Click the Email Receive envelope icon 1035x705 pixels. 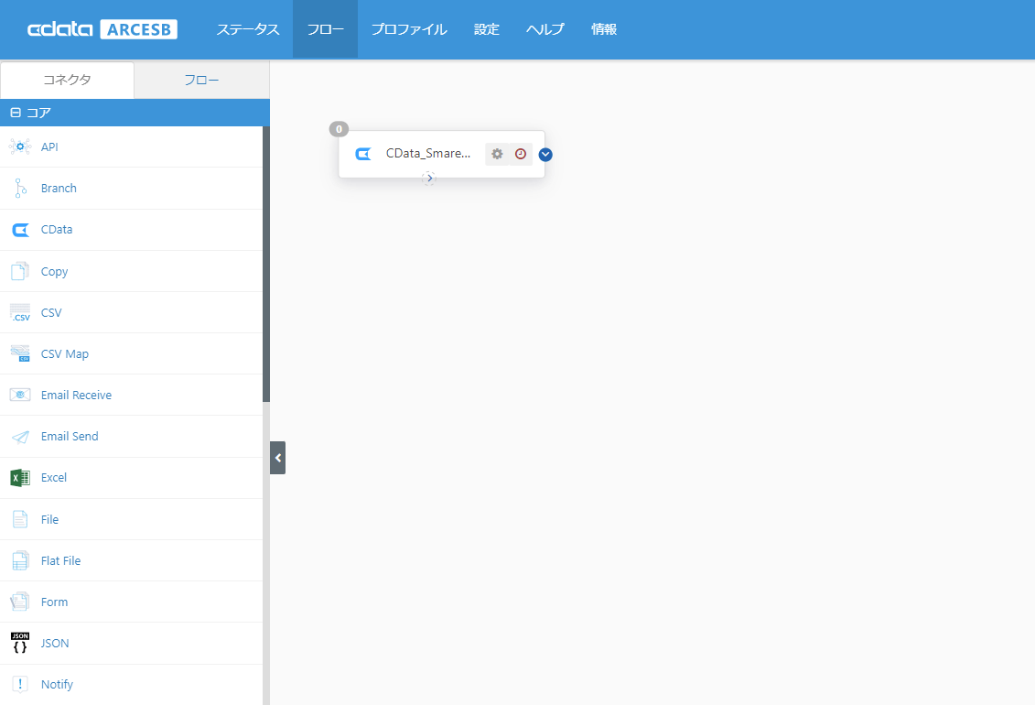tap(20, 395)
